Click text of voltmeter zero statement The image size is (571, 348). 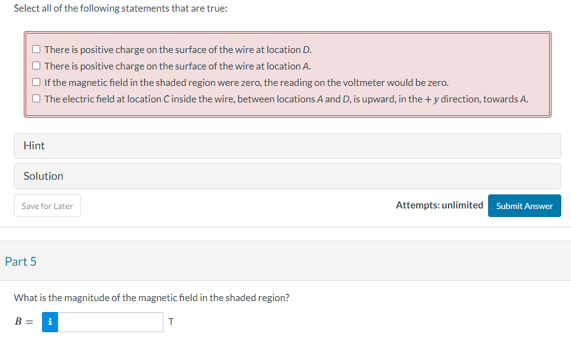coord(247,83)
